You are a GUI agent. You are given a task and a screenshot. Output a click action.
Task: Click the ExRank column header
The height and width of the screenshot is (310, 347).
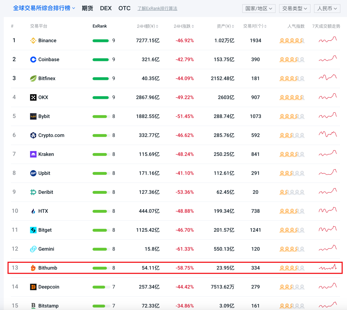point(100,26)
